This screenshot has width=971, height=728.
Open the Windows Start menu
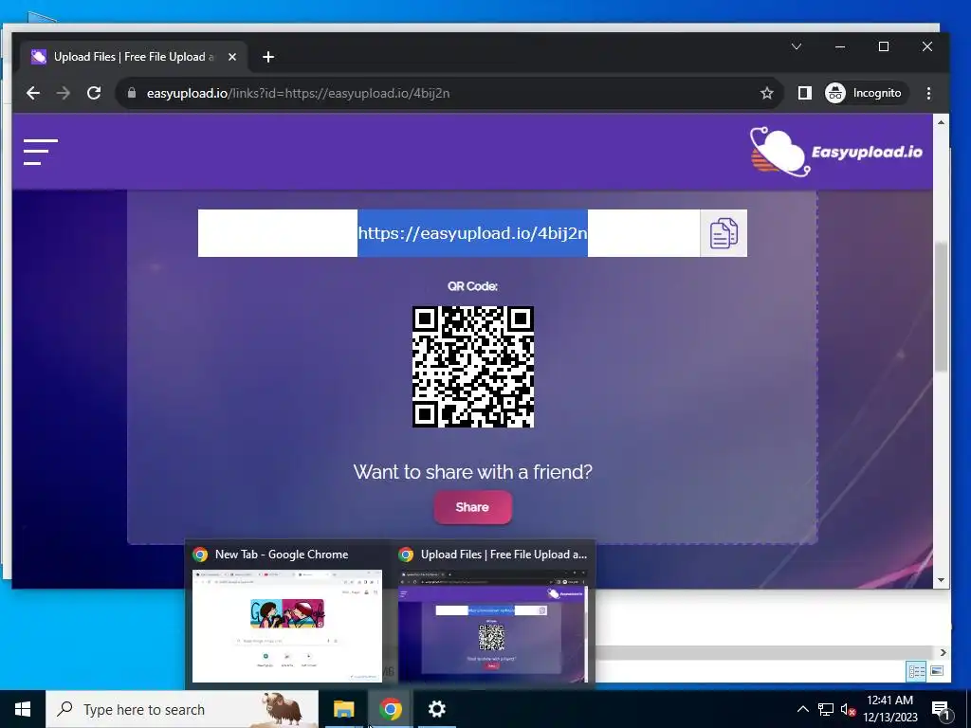point(23,709)
